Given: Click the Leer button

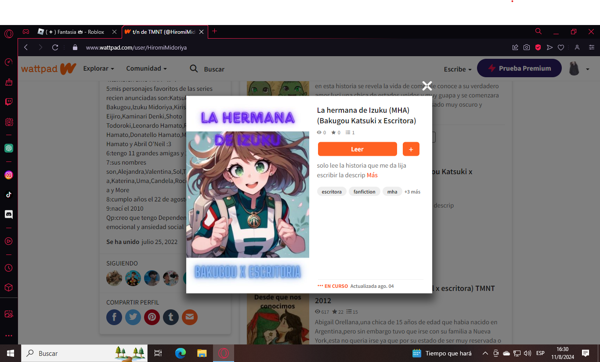Looking at the screenshot, I should tap(358, 149).
